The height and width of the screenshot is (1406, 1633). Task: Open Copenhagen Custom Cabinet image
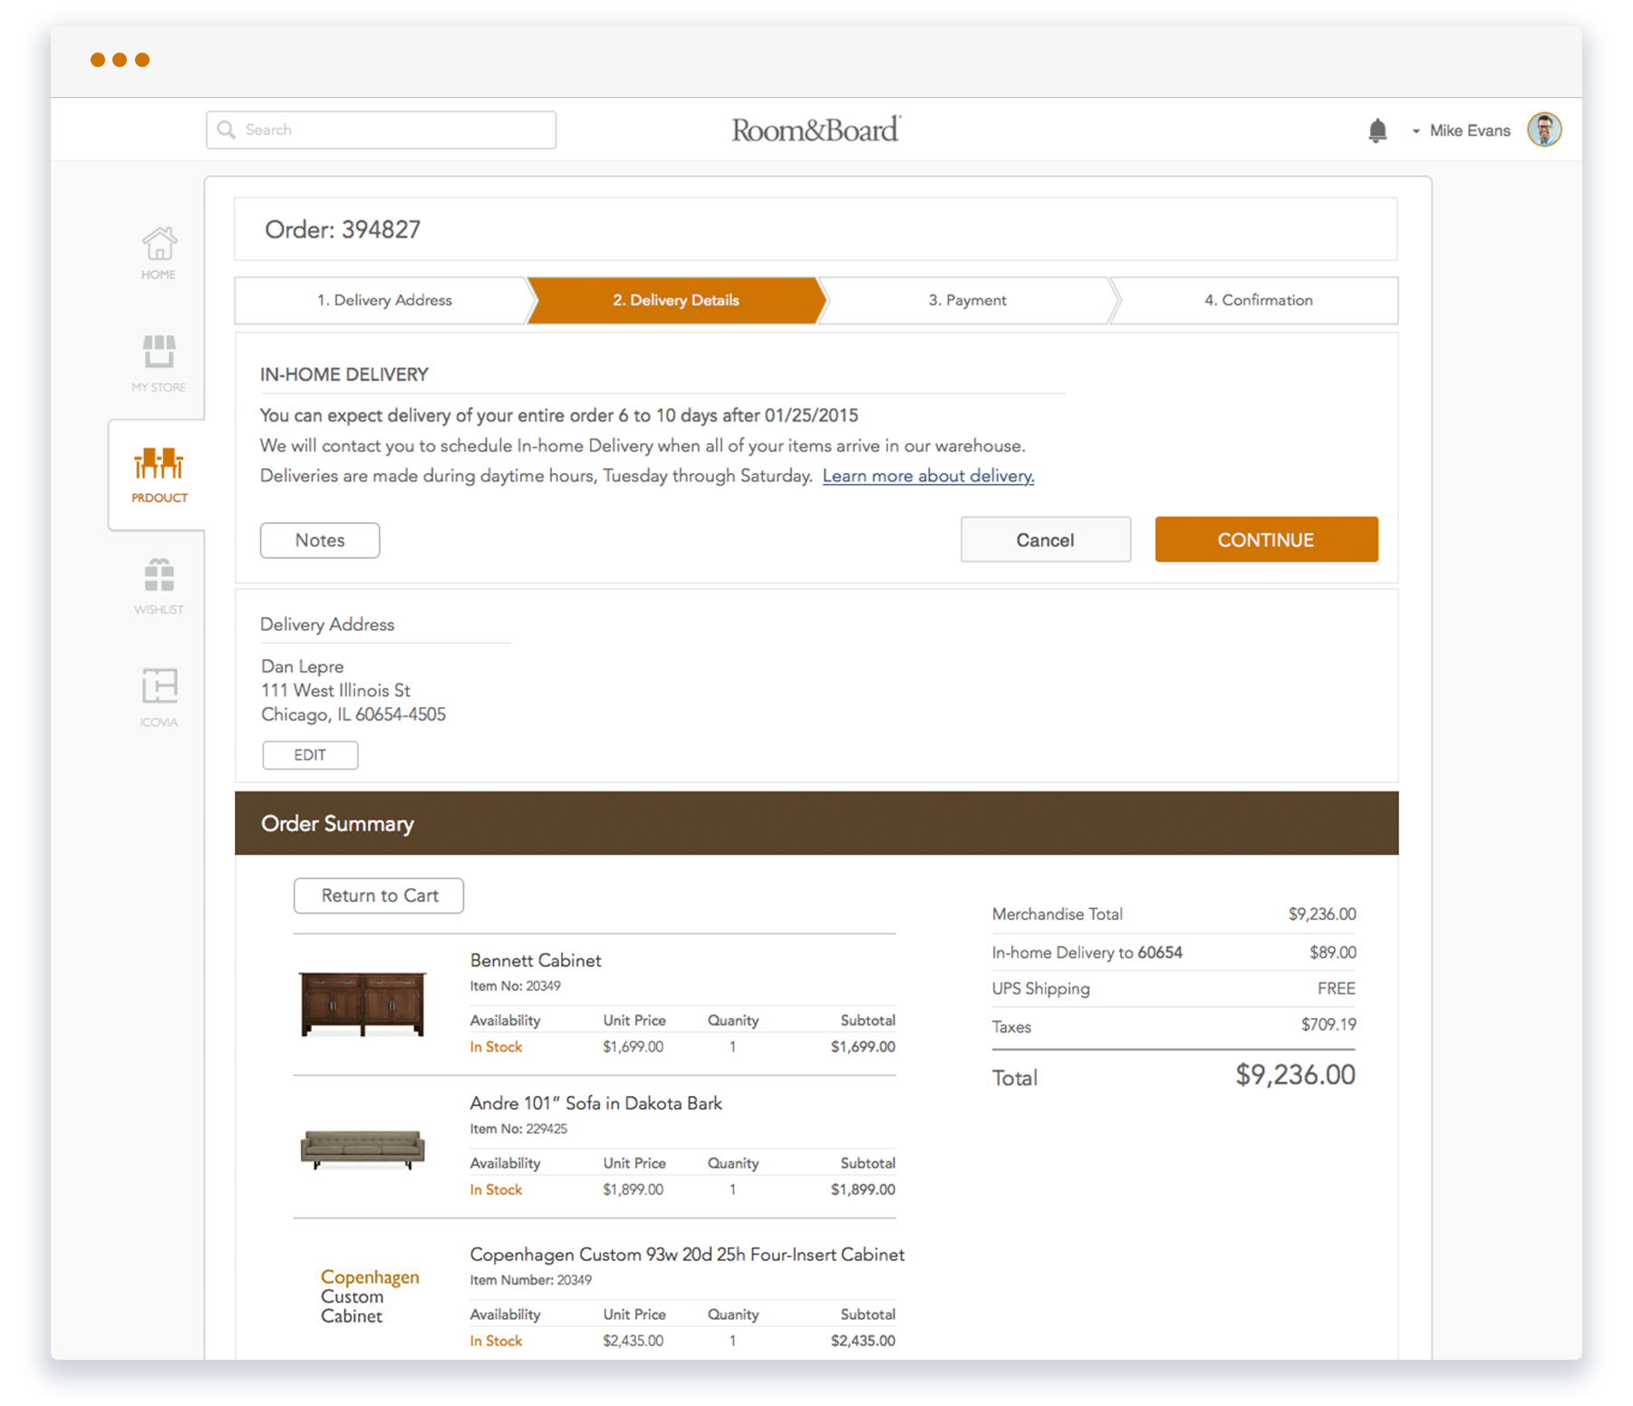pos(370,1296)
